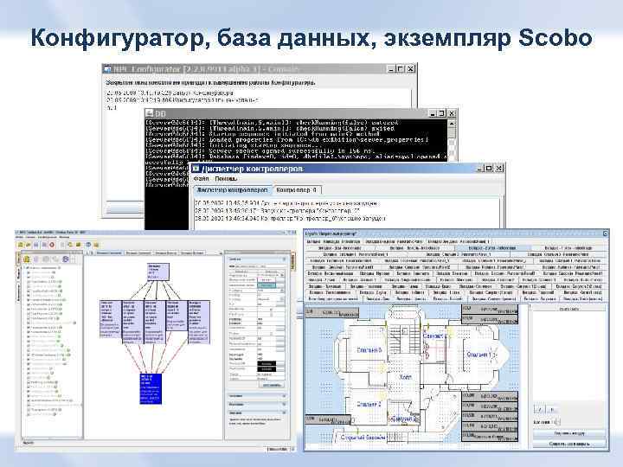
Task: Click the DB console window title icon
Action: click(x=150, y=113)
